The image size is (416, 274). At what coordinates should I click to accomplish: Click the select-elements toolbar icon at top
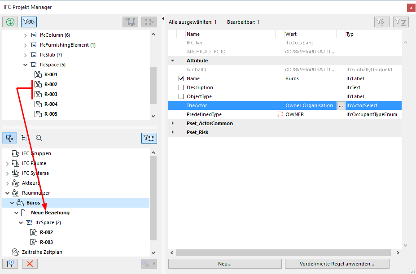point(130,22)
